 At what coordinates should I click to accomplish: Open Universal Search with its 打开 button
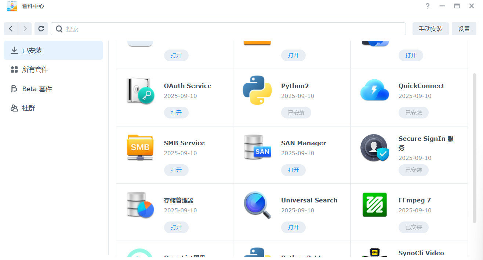[x=293, y=227]
